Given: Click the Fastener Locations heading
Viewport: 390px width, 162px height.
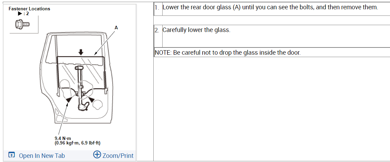Looking at the screenshot, I should 29,9.
